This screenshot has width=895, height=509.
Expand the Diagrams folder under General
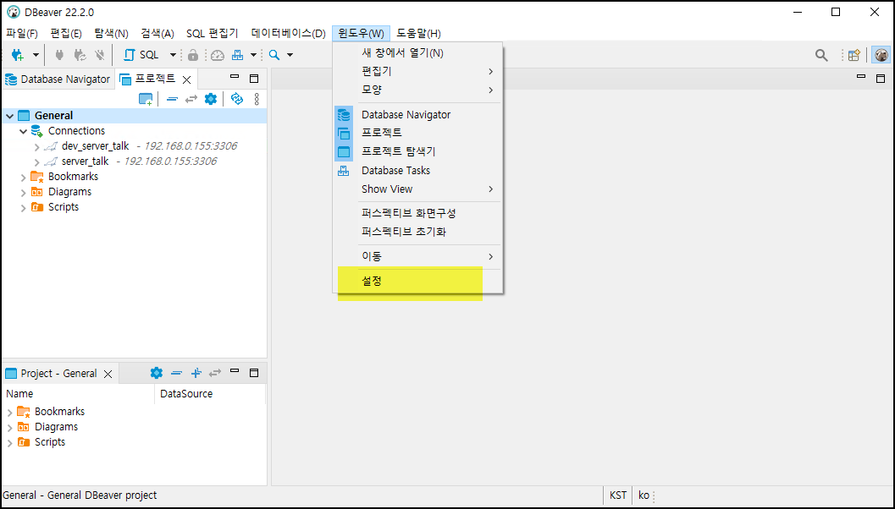24,193
